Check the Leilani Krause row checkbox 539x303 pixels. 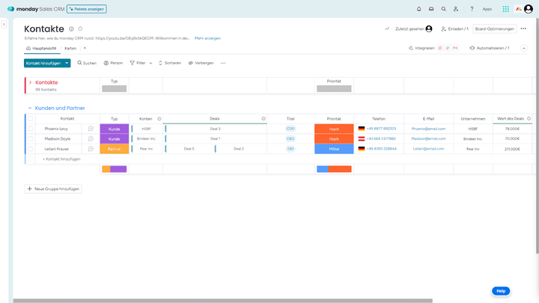(31, 149)
